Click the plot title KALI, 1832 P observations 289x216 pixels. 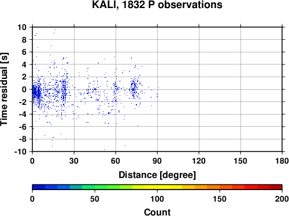coord(157,5)
